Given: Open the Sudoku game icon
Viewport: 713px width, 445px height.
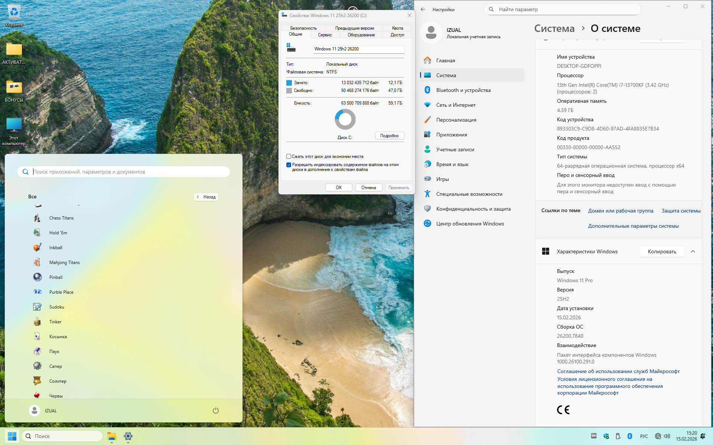Looking at the screenshot, I should point(37,307).
